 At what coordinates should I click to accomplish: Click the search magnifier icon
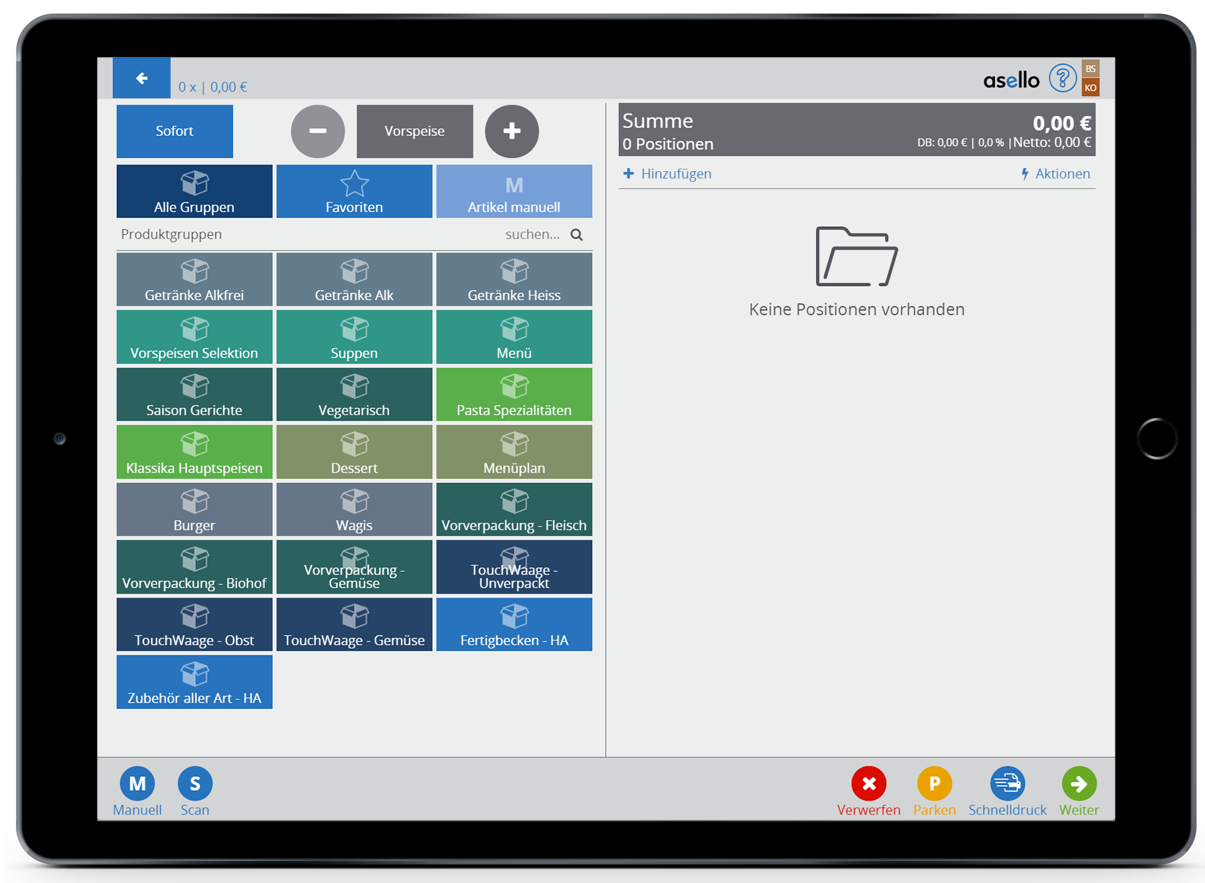[x=576, y=235]
